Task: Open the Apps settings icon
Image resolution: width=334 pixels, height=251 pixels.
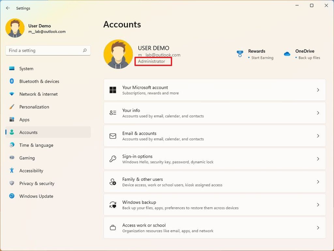Action: coord(11,119)
